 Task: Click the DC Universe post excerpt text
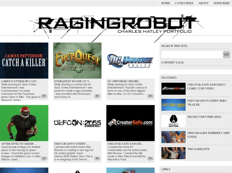point(127,89)
